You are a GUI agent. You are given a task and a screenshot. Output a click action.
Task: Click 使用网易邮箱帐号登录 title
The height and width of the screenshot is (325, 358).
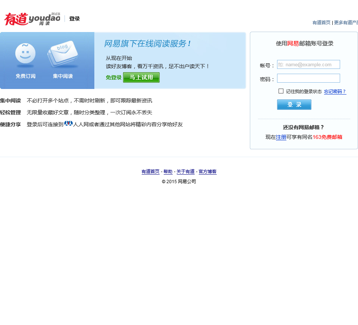click(305, 44)
